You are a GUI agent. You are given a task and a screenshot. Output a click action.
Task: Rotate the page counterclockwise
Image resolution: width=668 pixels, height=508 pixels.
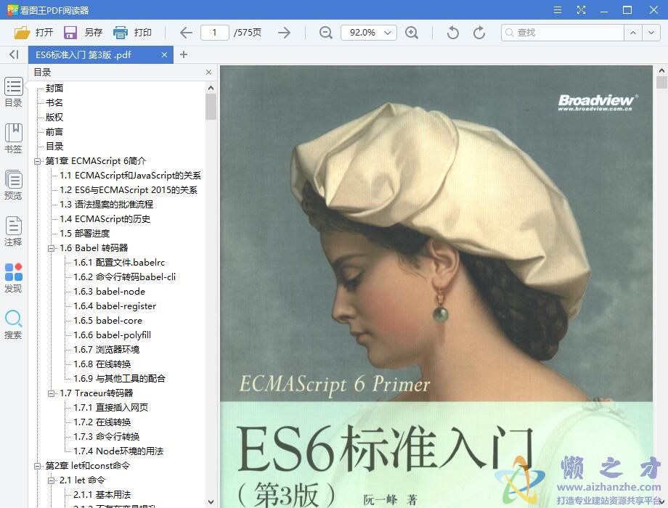[453, 33]
